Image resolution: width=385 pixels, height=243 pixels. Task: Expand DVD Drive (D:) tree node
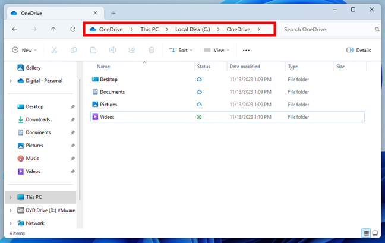(x=10, y=210)
